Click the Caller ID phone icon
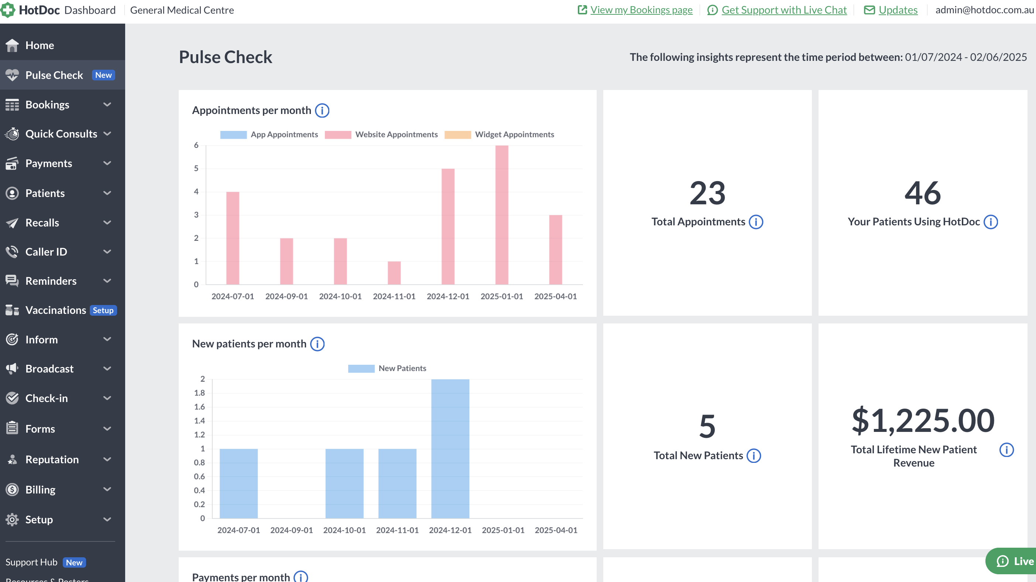The image size is (1036, 582). tap(12, 252)
